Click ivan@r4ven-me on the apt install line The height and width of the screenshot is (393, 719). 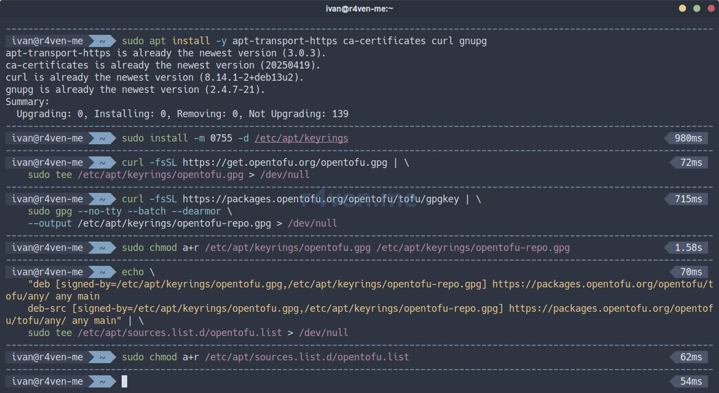(47, 41)
